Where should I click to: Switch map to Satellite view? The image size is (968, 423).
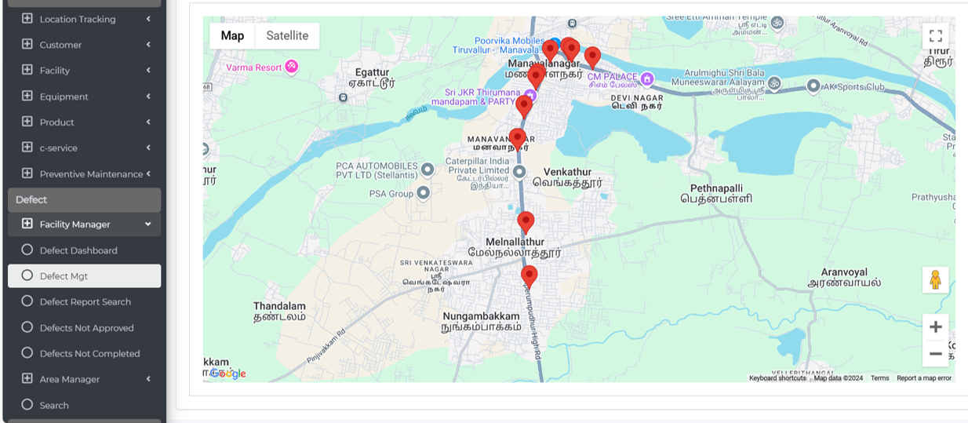[287, 35]
